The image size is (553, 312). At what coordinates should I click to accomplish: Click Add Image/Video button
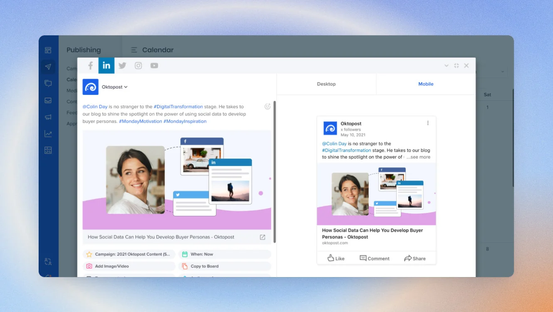tap(129, 266)
